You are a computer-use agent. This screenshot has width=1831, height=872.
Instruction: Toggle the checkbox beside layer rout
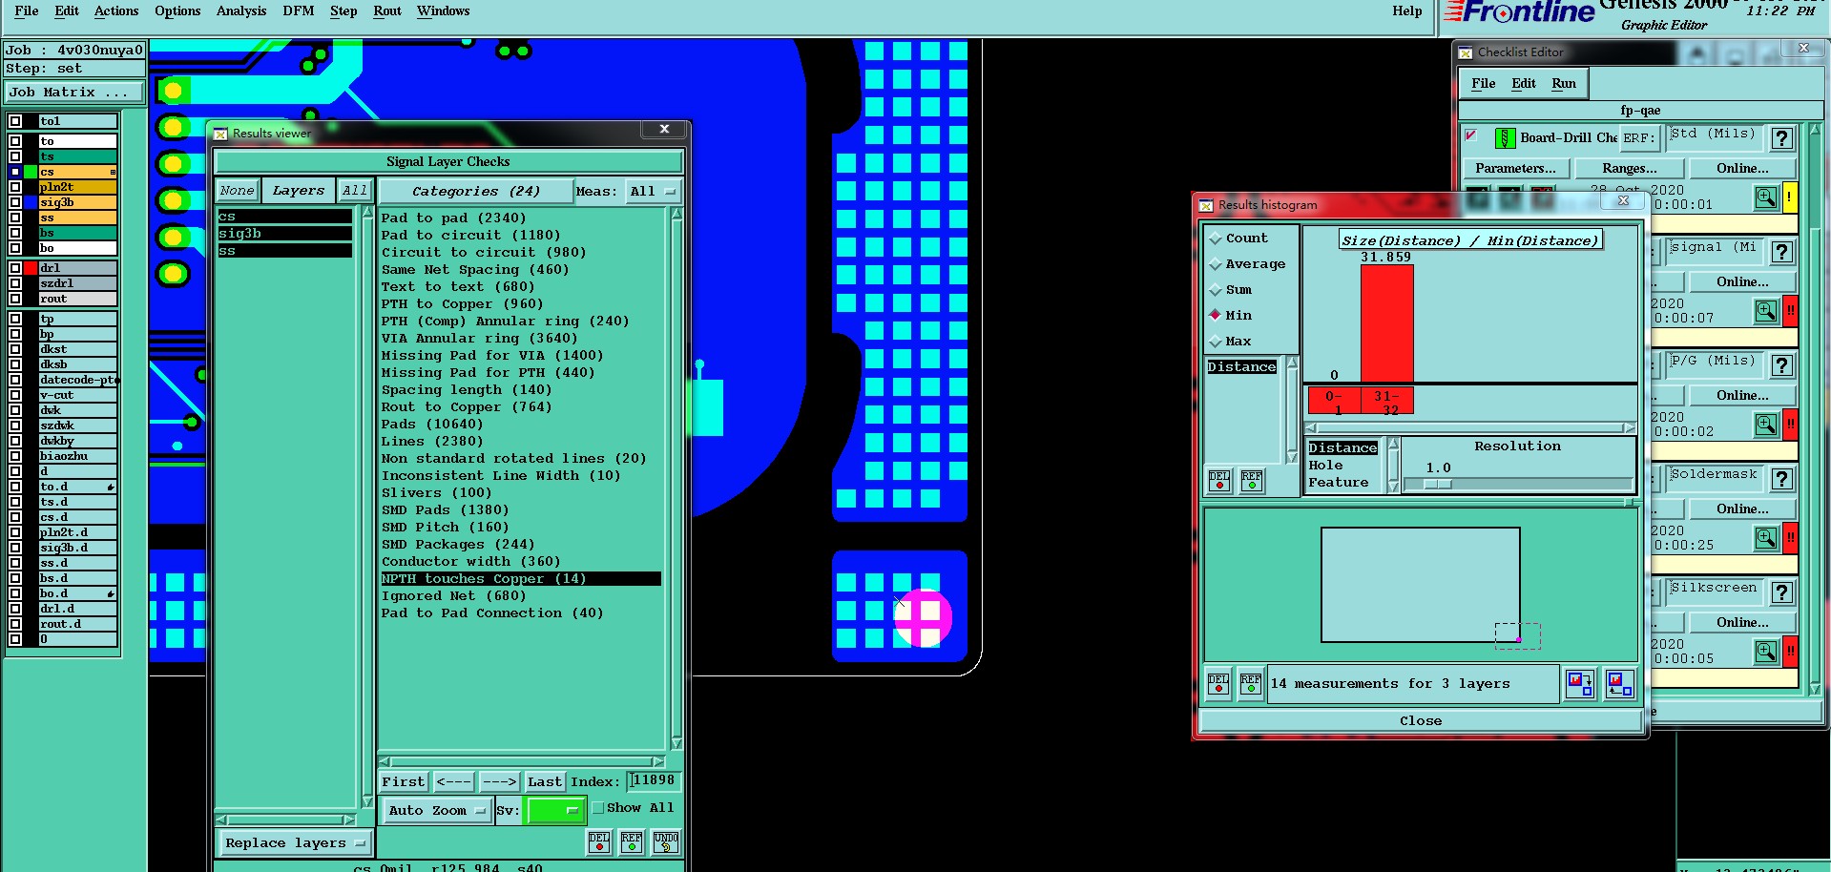point(15,299)
